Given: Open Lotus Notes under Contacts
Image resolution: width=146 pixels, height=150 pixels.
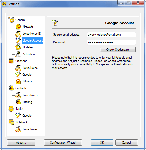Looking at the screenshot, I should coord(30,95).
